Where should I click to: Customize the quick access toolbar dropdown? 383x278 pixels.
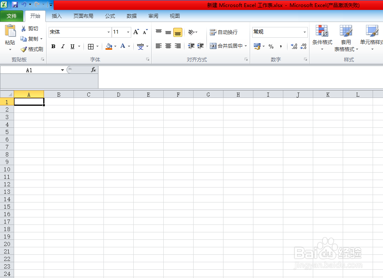point(51,5)
